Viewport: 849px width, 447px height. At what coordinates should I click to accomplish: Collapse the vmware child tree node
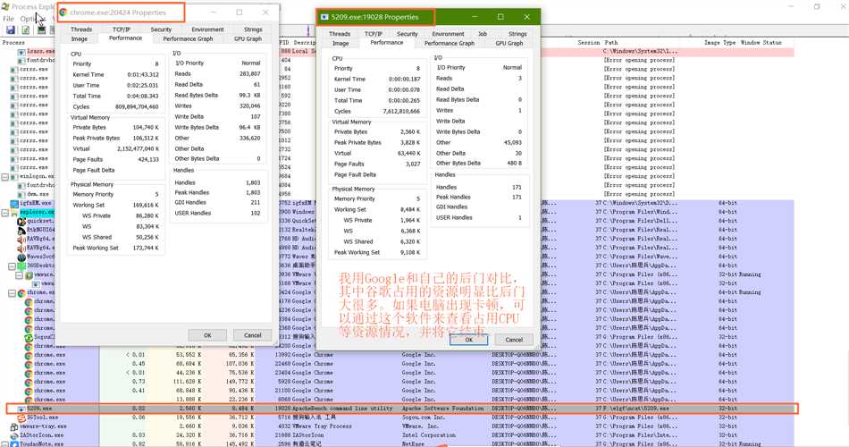pos(19,274)
